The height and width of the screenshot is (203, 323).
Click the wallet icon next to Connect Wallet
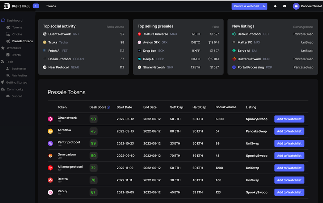[296, 6]
